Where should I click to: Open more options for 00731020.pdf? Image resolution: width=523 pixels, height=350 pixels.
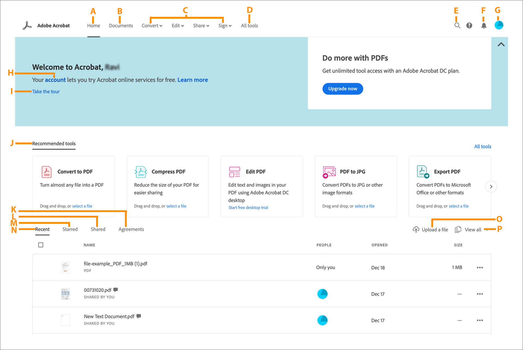pos(480,294)
